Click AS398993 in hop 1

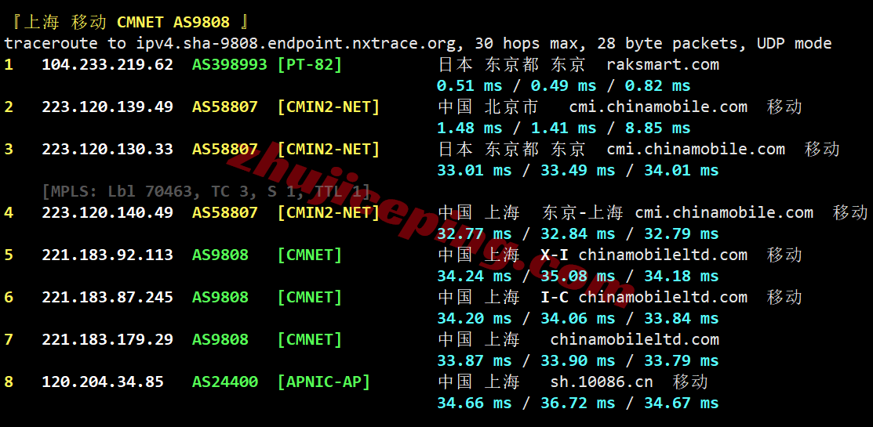click(229, 64)
